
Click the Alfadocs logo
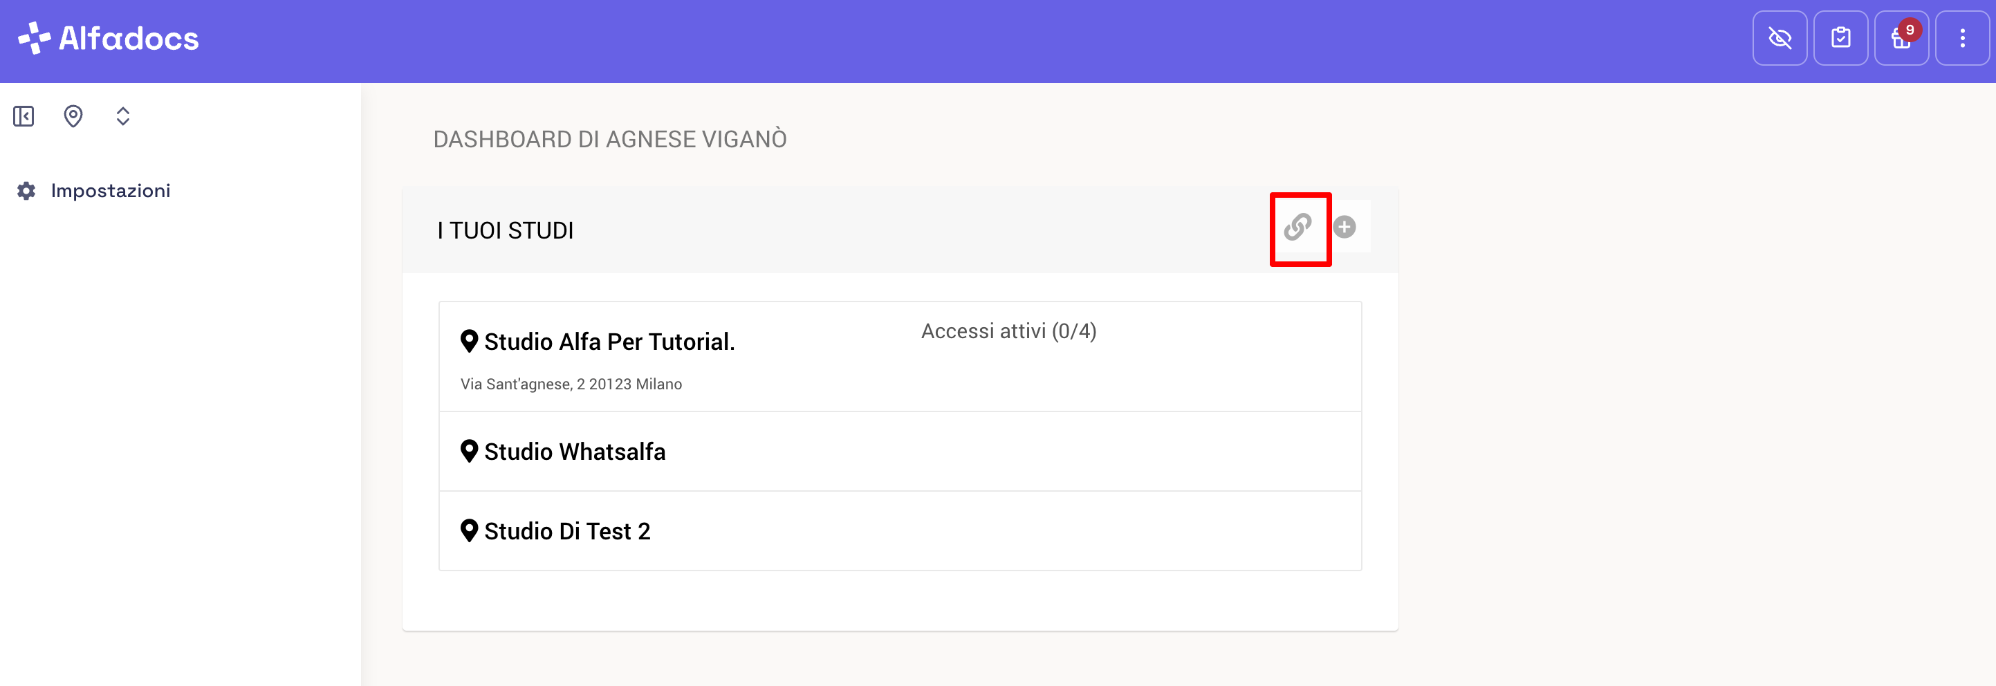[109, 38]
